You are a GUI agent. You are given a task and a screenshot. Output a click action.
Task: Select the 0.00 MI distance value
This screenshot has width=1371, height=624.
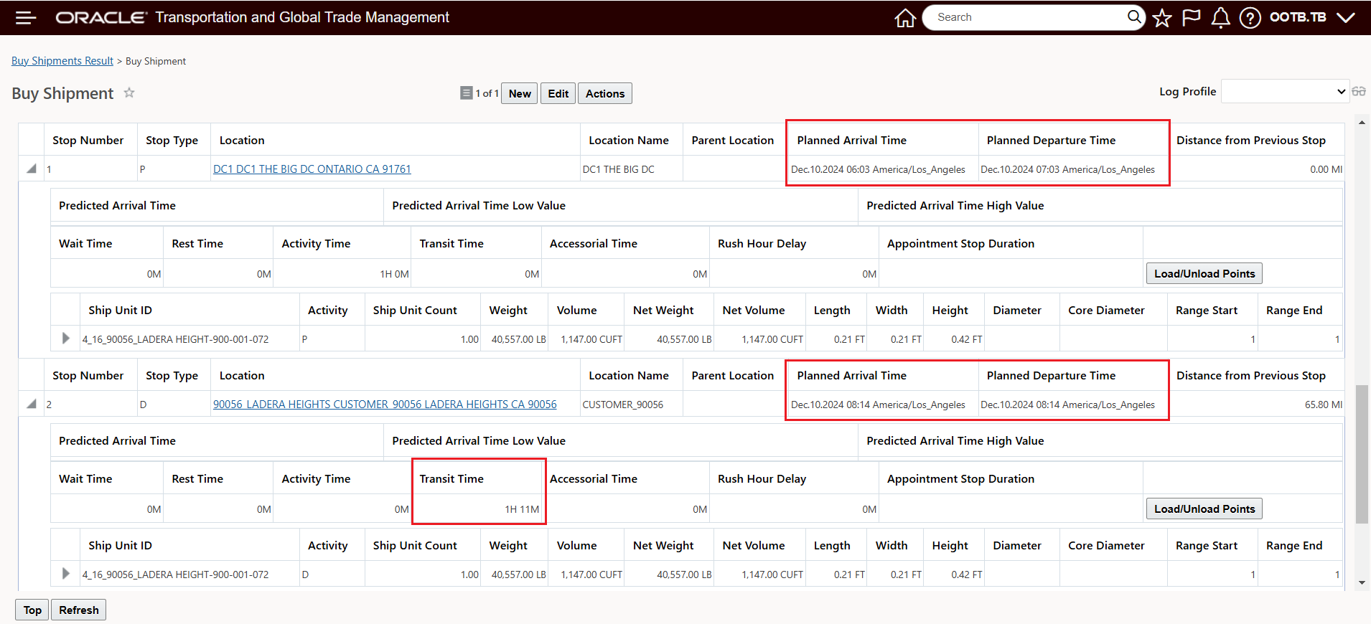tap(1326, 169)
